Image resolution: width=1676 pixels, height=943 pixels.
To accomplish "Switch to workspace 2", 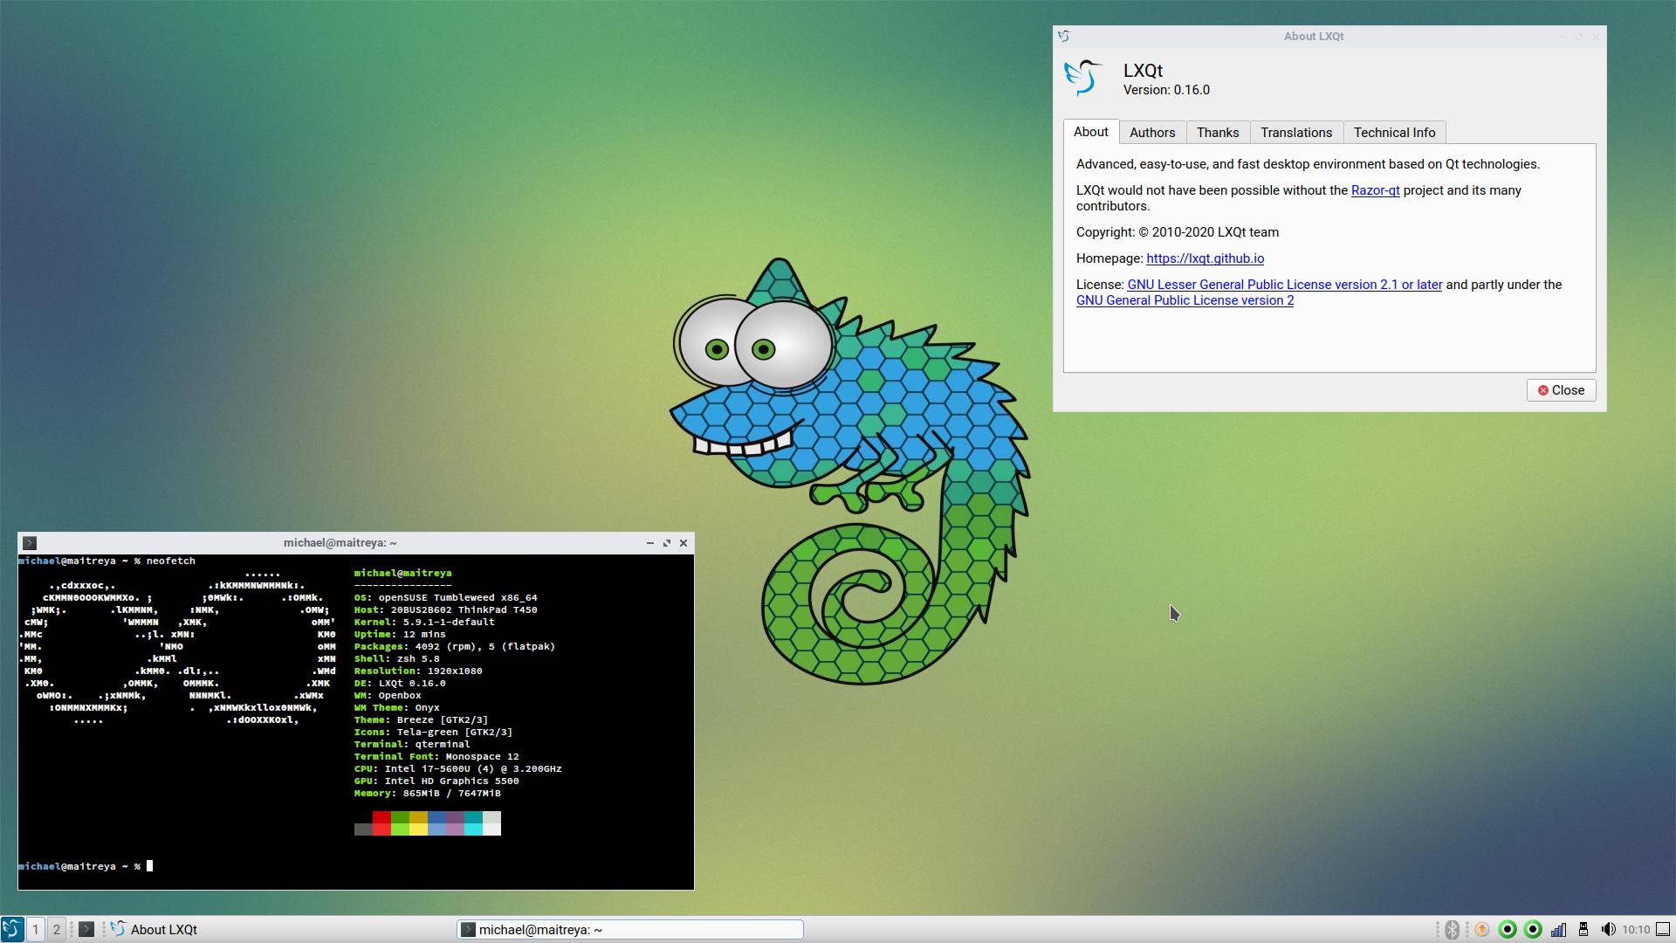I will 57,929.
